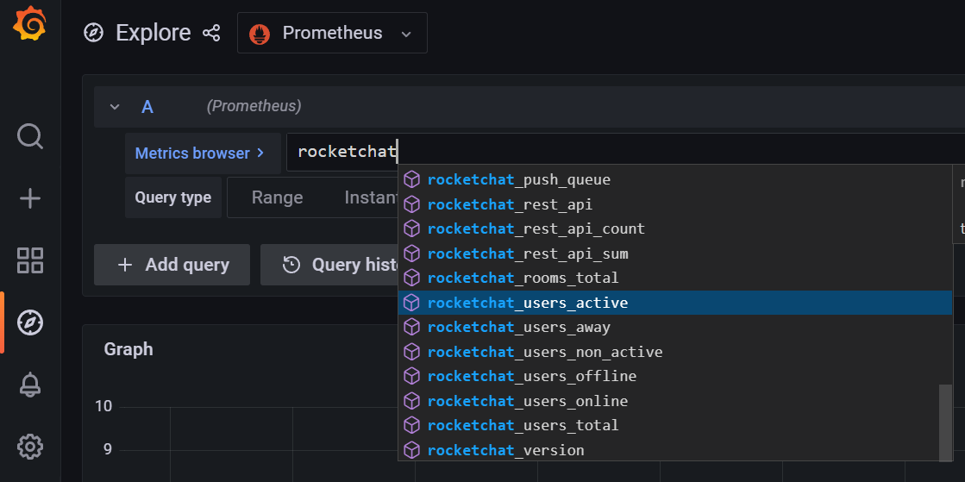Pick rocketchat_users_total from autocomplete
Viewport: 965px width, 482px height.
pos(675,425)
